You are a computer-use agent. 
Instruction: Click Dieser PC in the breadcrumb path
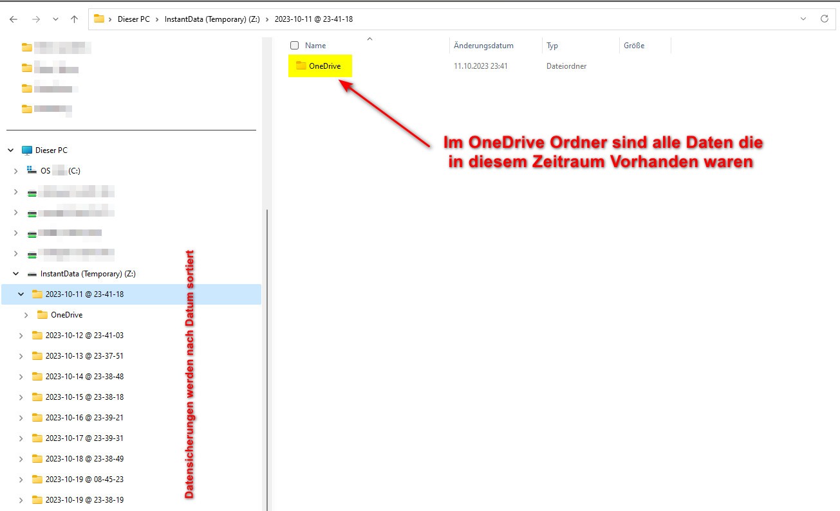click(x=133, y=19)
